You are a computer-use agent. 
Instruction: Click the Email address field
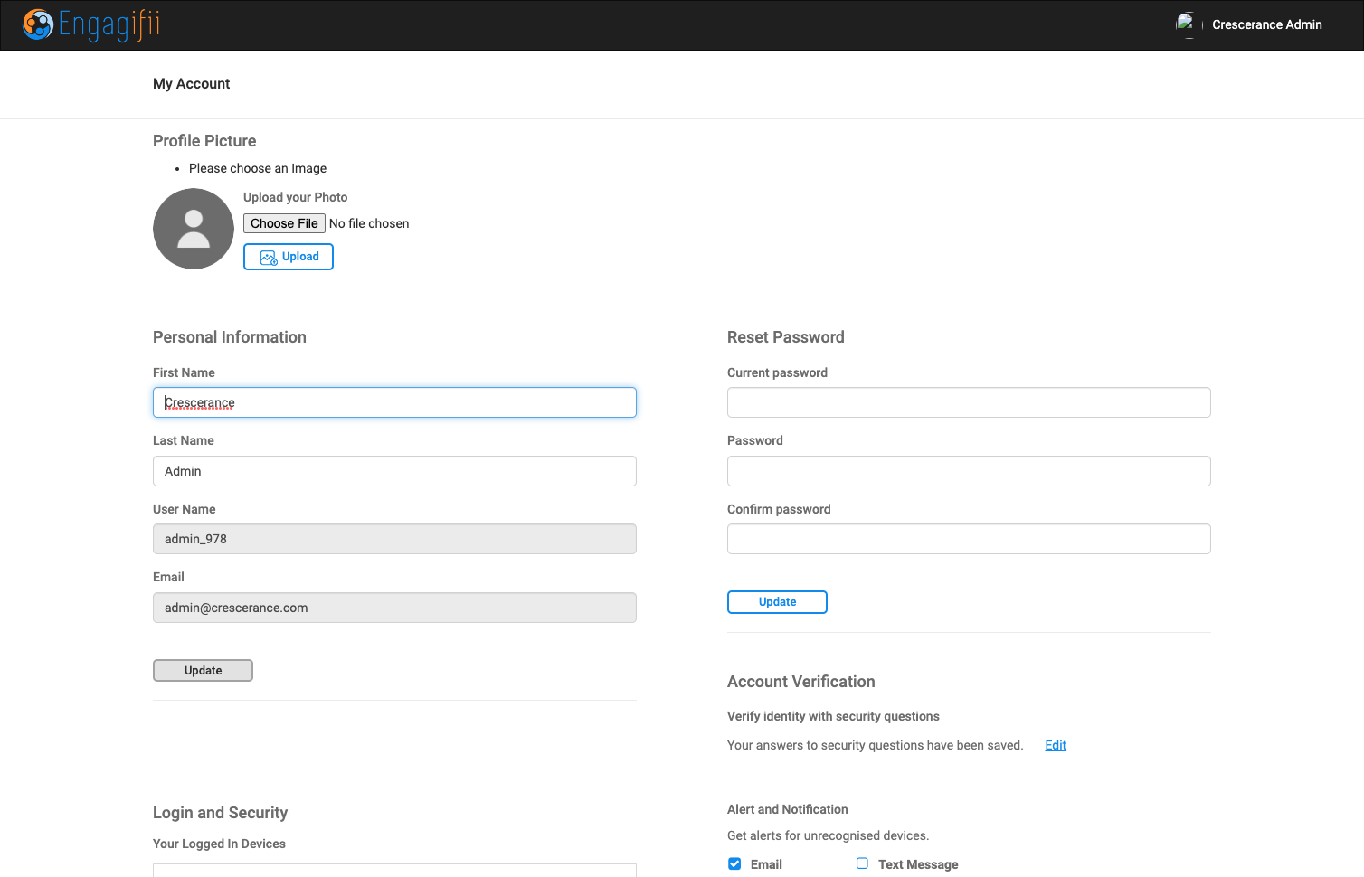(x=394, y=608)
